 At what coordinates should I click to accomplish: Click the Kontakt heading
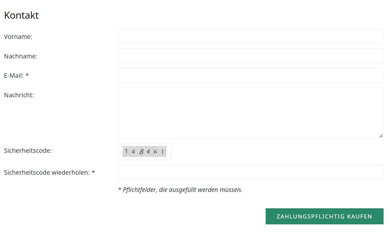(21, 15)
